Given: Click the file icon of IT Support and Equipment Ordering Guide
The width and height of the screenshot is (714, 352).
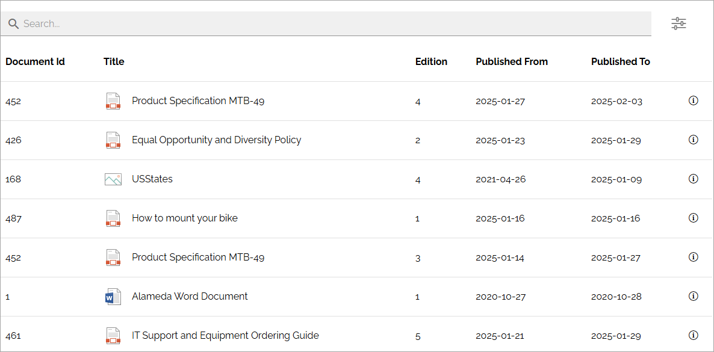Looking at the screenshot, I should click(x=113, y=336).
